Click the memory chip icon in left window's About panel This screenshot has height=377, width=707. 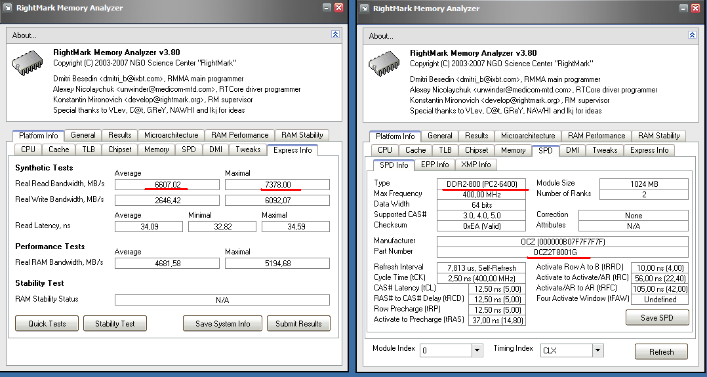[27, 63]
